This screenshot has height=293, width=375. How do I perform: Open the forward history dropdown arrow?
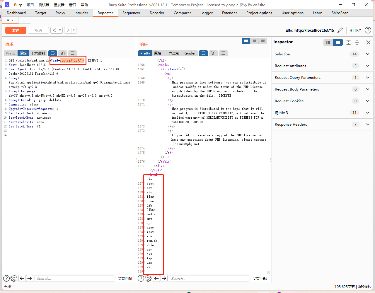[x=74, y=30]
